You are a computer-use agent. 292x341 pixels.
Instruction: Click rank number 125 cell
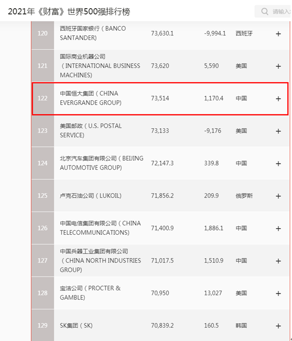click(43, 196)
